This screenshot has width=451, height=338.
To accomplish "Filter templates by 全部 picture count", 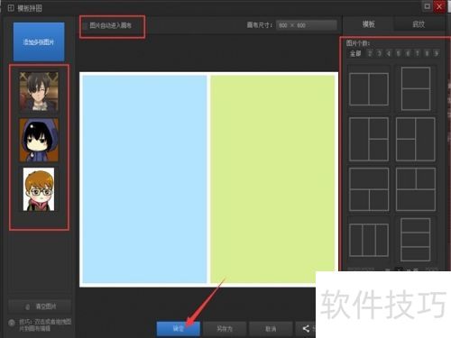I will (355, 53).
